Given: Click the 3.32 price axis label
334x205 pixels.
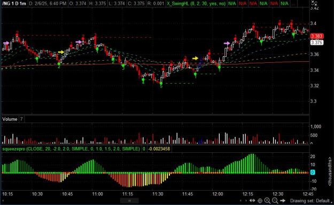Looking at the screenshot, I should [314, 86].
